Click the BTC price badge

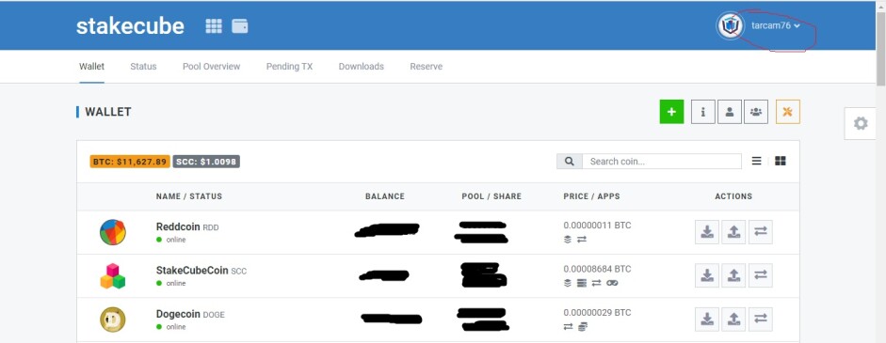click(130, 162)
